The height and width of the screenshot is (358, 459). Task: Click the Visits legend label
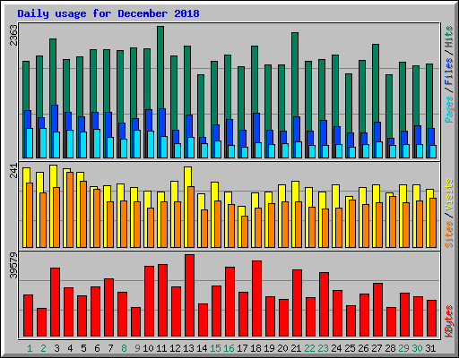(449, 194)
